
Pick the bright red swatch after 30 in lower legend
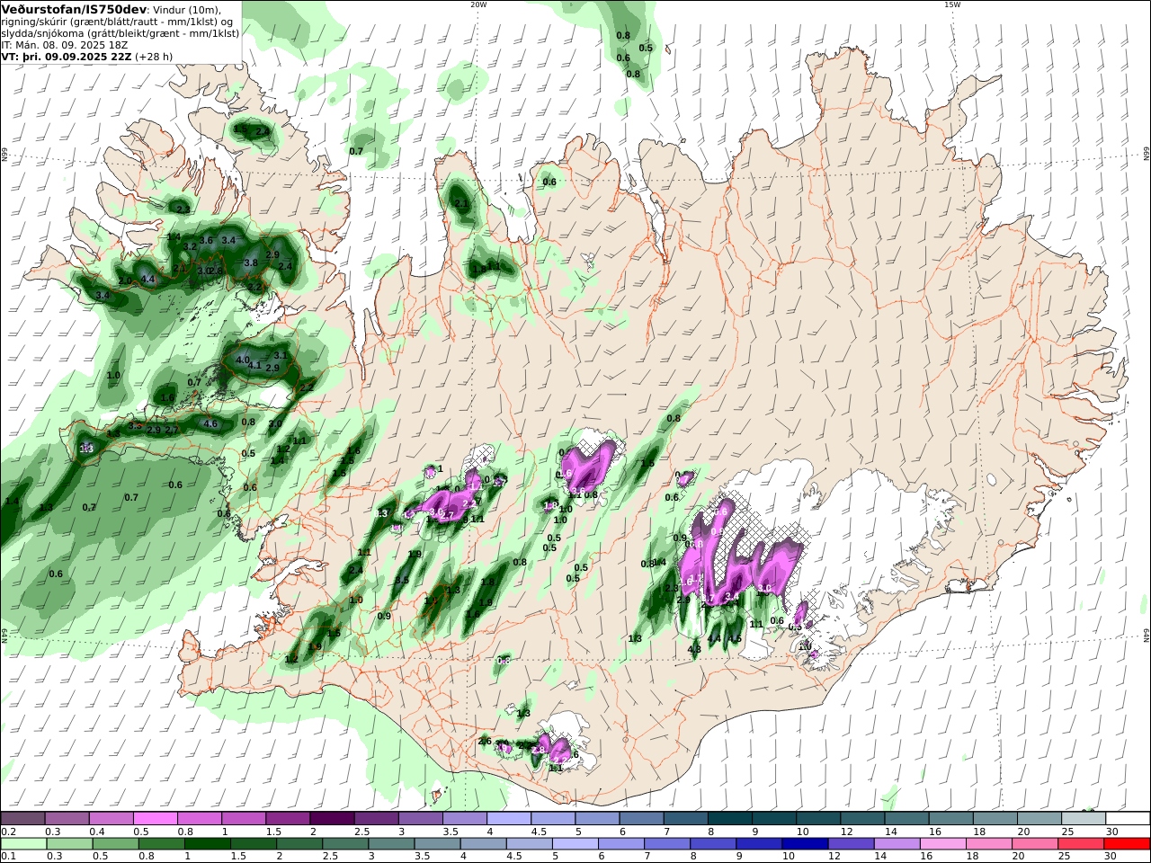pyautogui.click(x=1126, y=844)
